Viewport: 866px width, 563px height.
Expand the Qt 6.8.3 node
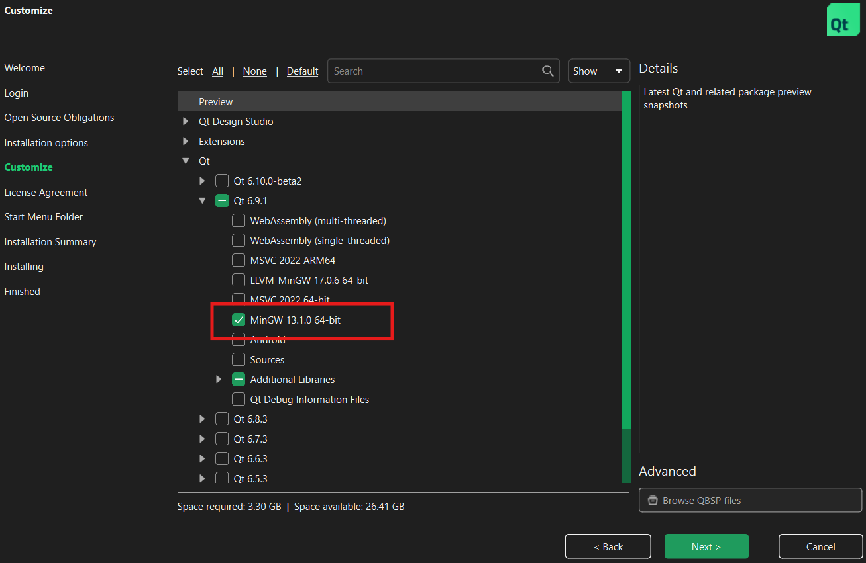[x=202, y=419]
